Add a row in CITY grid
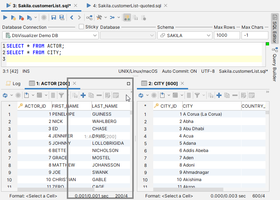 pyautogui.click(x=219, y=95)
